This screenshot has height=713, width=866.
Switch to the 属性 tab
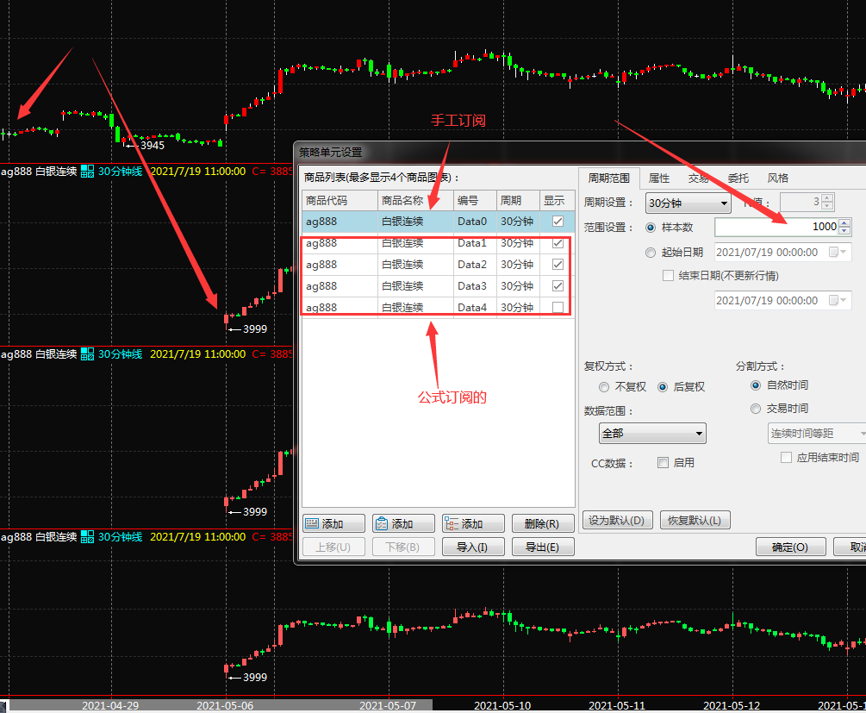pos(659,178)
